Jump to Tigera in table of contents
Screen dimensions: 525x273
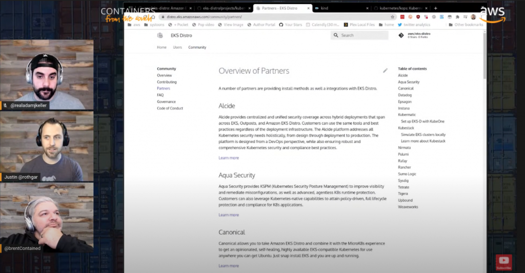403,194
